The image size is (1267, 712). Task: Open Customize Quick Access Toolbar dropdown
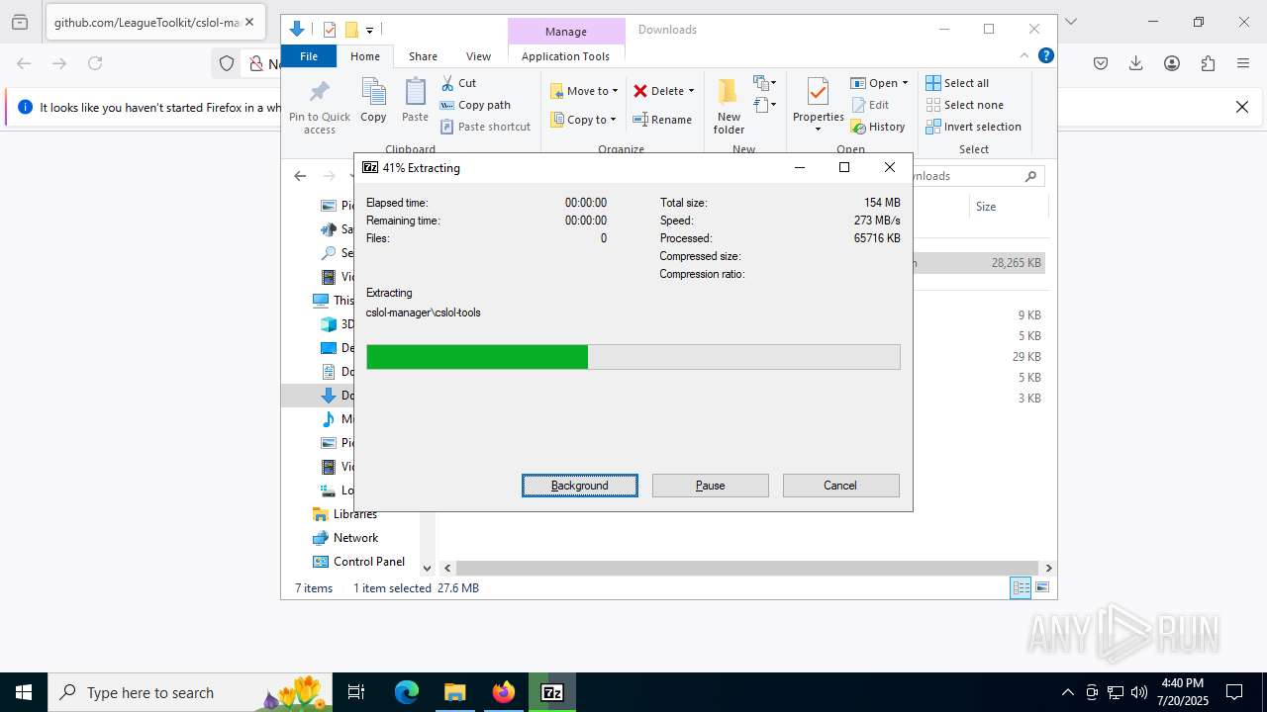tap(369, 30)
